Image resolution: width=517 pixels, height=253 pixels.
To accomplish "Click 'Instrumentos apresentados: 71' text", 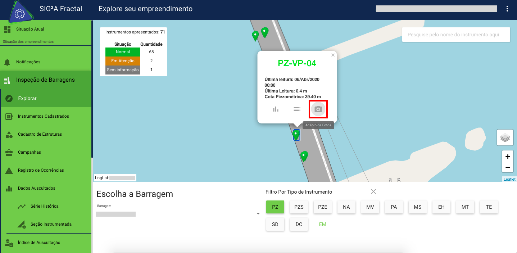I will pyautogui.click(x=135, y=32).
